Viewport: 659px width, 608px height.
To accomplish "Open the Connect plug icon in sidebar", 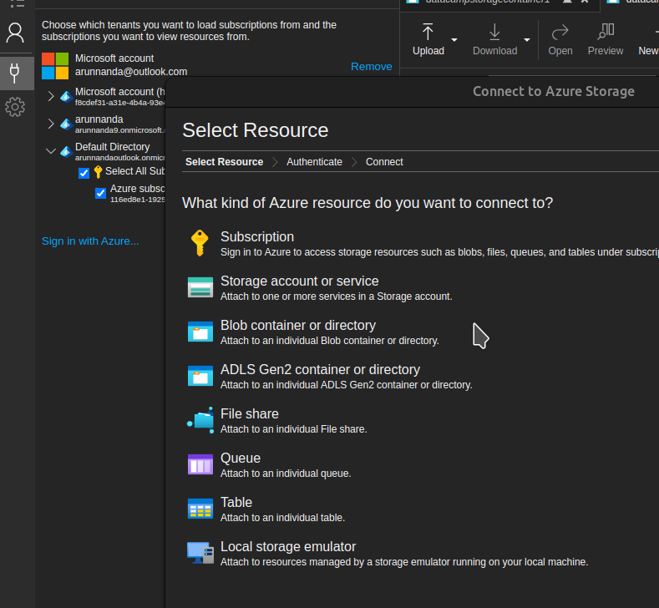I will pyautogui.click(x=15, y=73).
